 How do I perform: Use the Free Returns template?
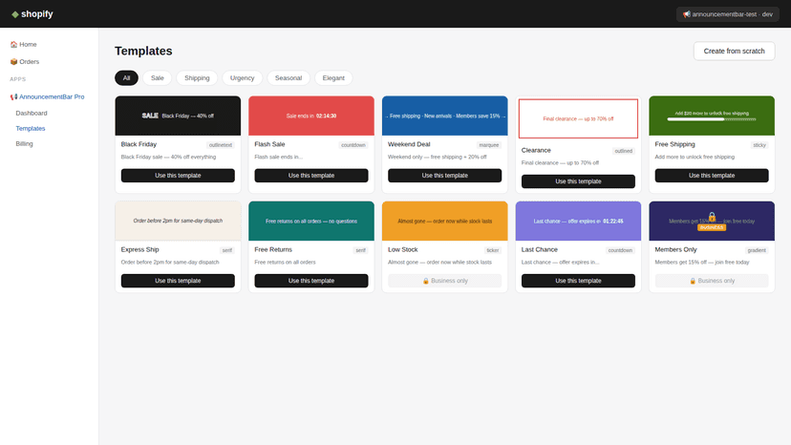[311, 281]
